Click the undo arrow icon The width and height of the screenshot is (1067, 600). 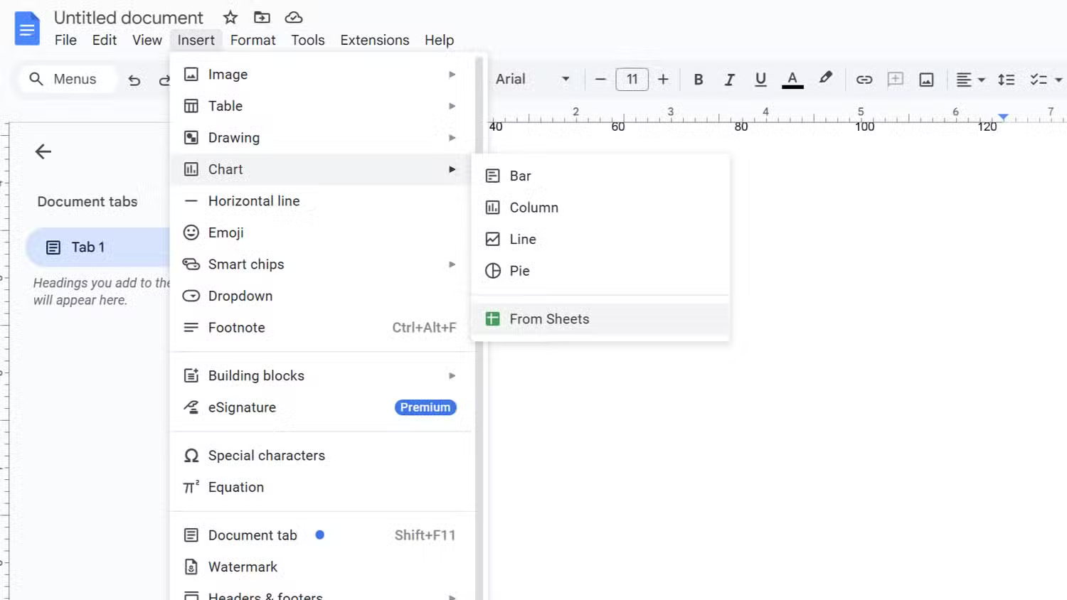pyautogui.click(x=134, y=80)
